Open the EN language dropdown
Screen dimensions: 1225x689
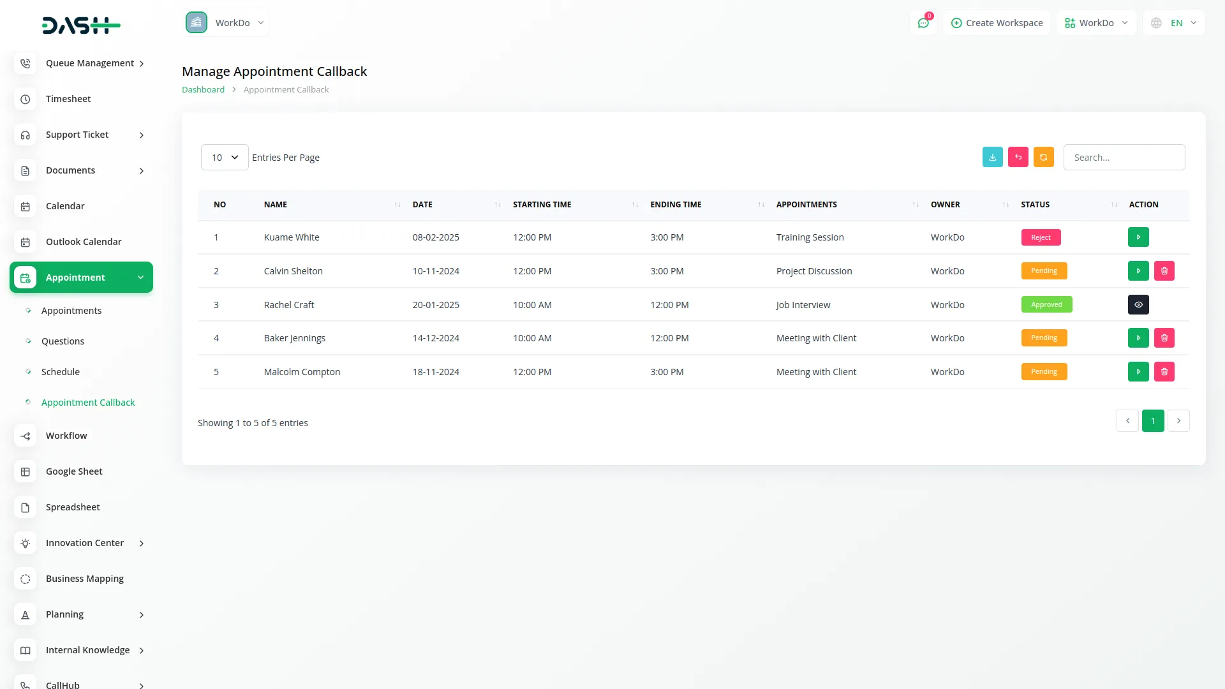coord(1175,23)
